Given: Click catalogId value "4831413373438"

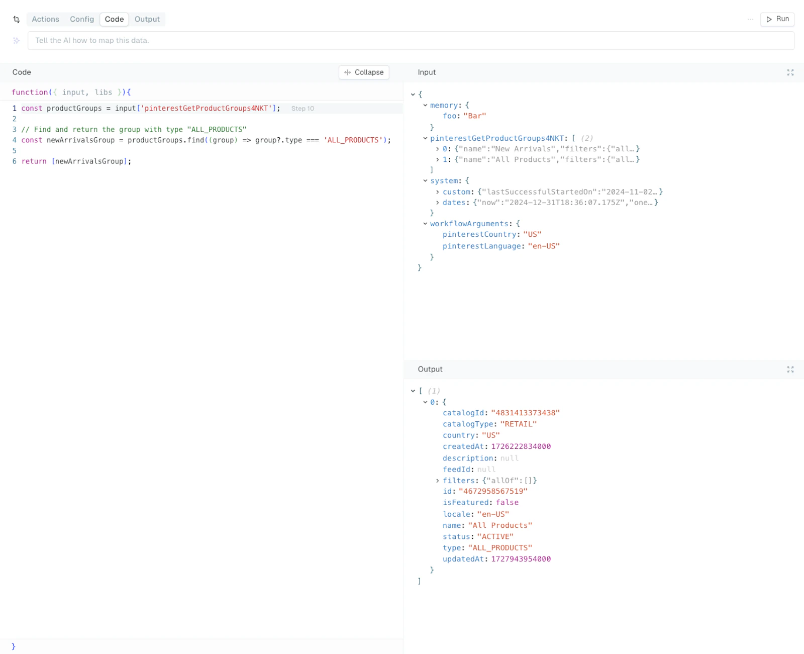Looking at the screenshot, I should point(525,413).
